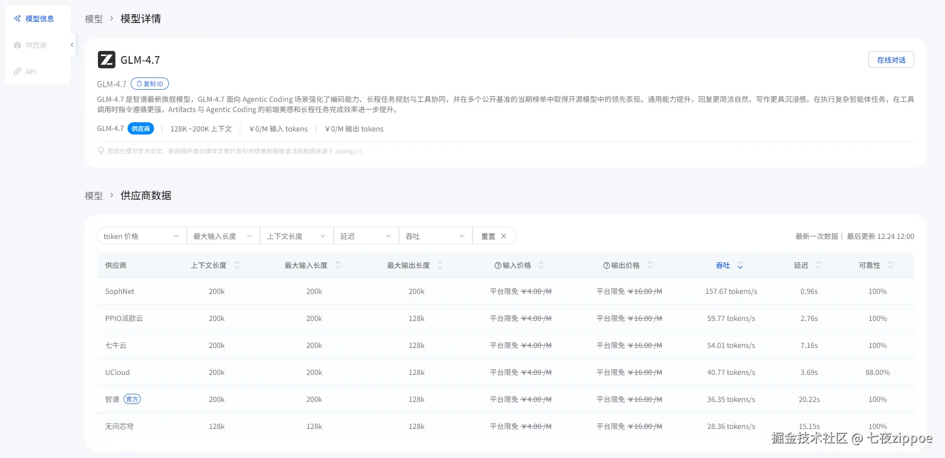945x458 pixels.
Task: Sort by the 输出价格 column arrows
Action: pos(650,265)
